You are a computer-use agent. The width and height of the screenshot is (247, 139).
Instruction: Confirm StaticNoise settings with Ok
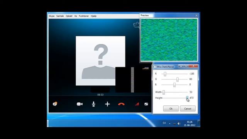click(171, 108)
